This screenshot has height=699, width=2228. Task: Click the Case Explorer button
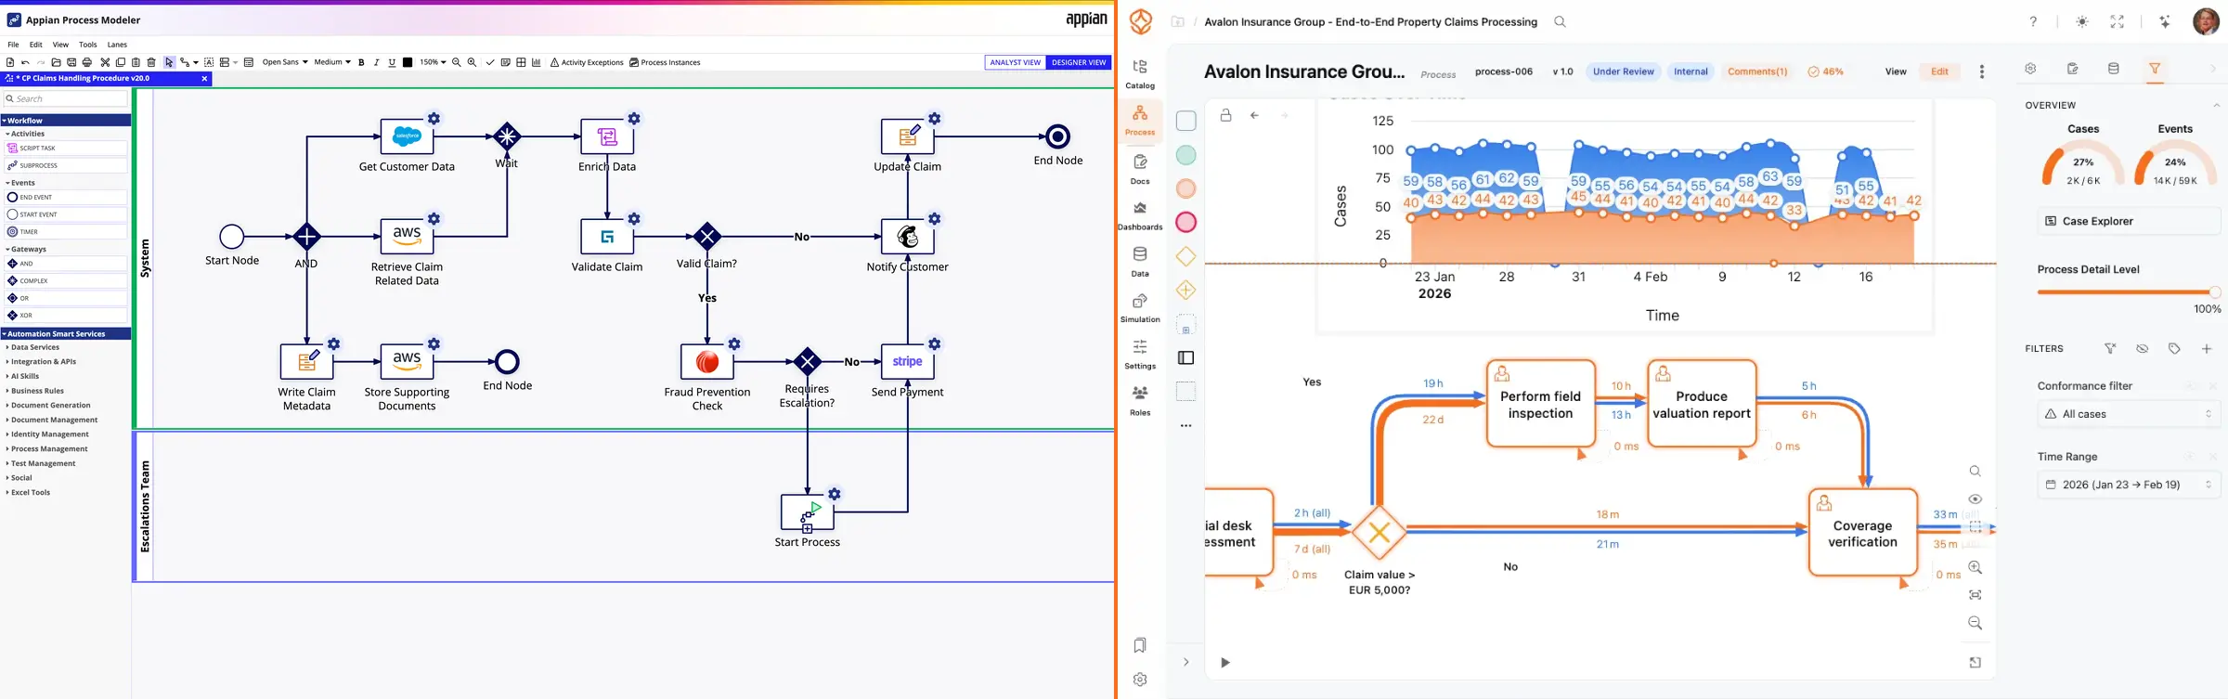[2129, 221]
